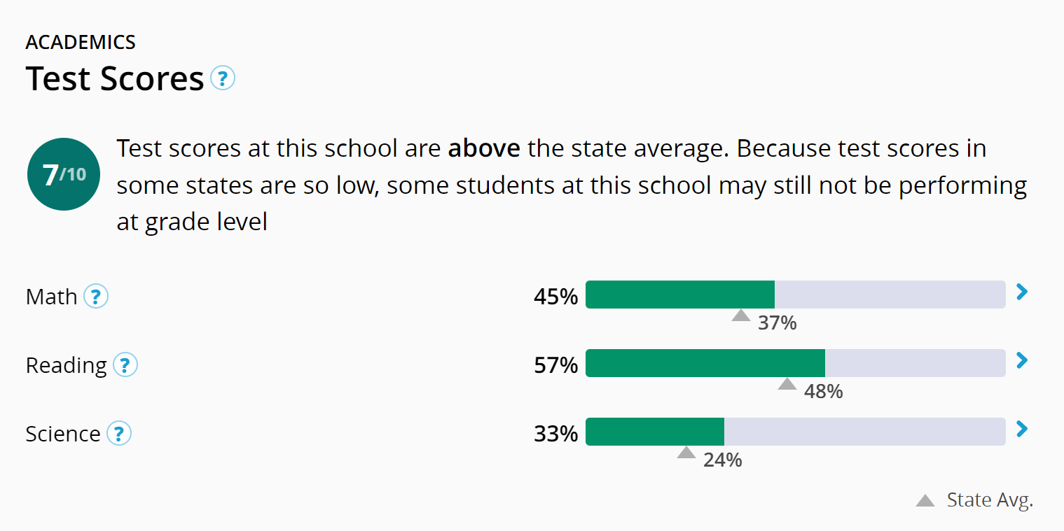Image resolution: width=1064 pixels, height=531 pixels.
Task: Click the Science state average triangle marker
Action: click(x=686, y=453)
